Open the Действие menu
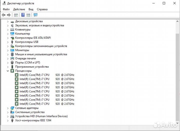 point(19,9)
